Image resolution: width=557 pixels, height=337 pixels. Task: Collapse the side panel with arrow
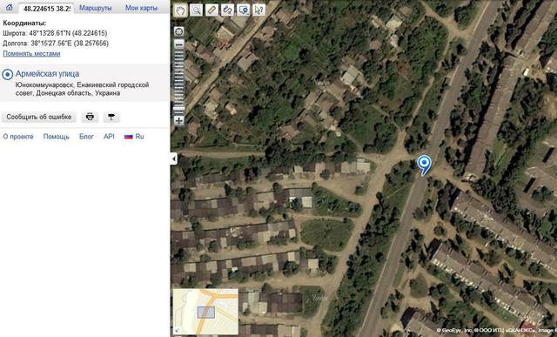coord(174,158)
